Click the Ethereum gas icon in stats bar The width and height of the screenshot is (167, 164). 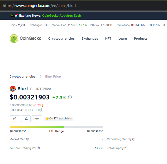164,25
